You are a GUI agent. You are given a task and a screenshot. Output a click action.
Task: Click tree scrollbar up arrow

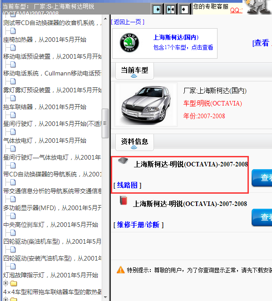(105, 19)
